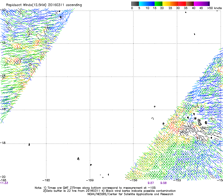Click the '20' legend scale label
The height and width of the screenshot is (196, 223).
point(162,8)
